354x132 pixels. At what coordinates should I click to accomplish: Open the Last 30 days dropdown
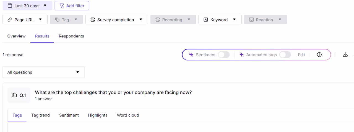(27, 5)
